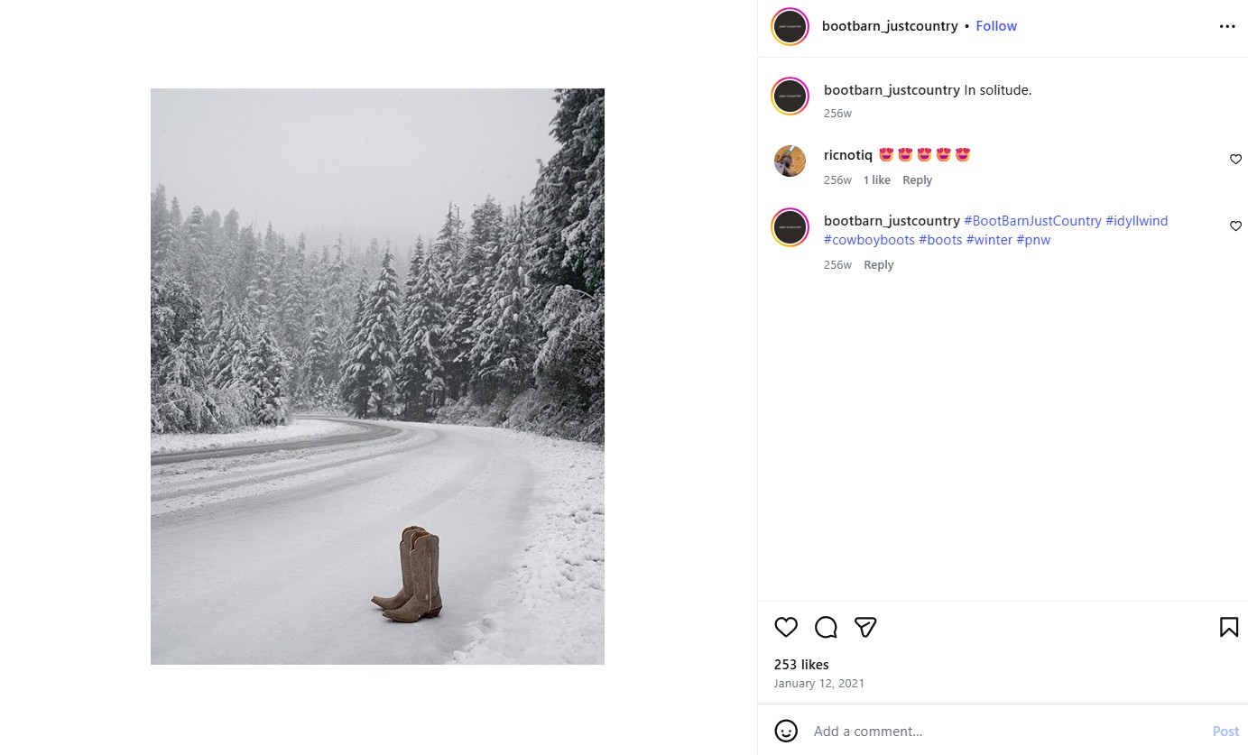Open the three-dot more options menu
This screenshot has height=755, width=1248.
point(1227,26)
